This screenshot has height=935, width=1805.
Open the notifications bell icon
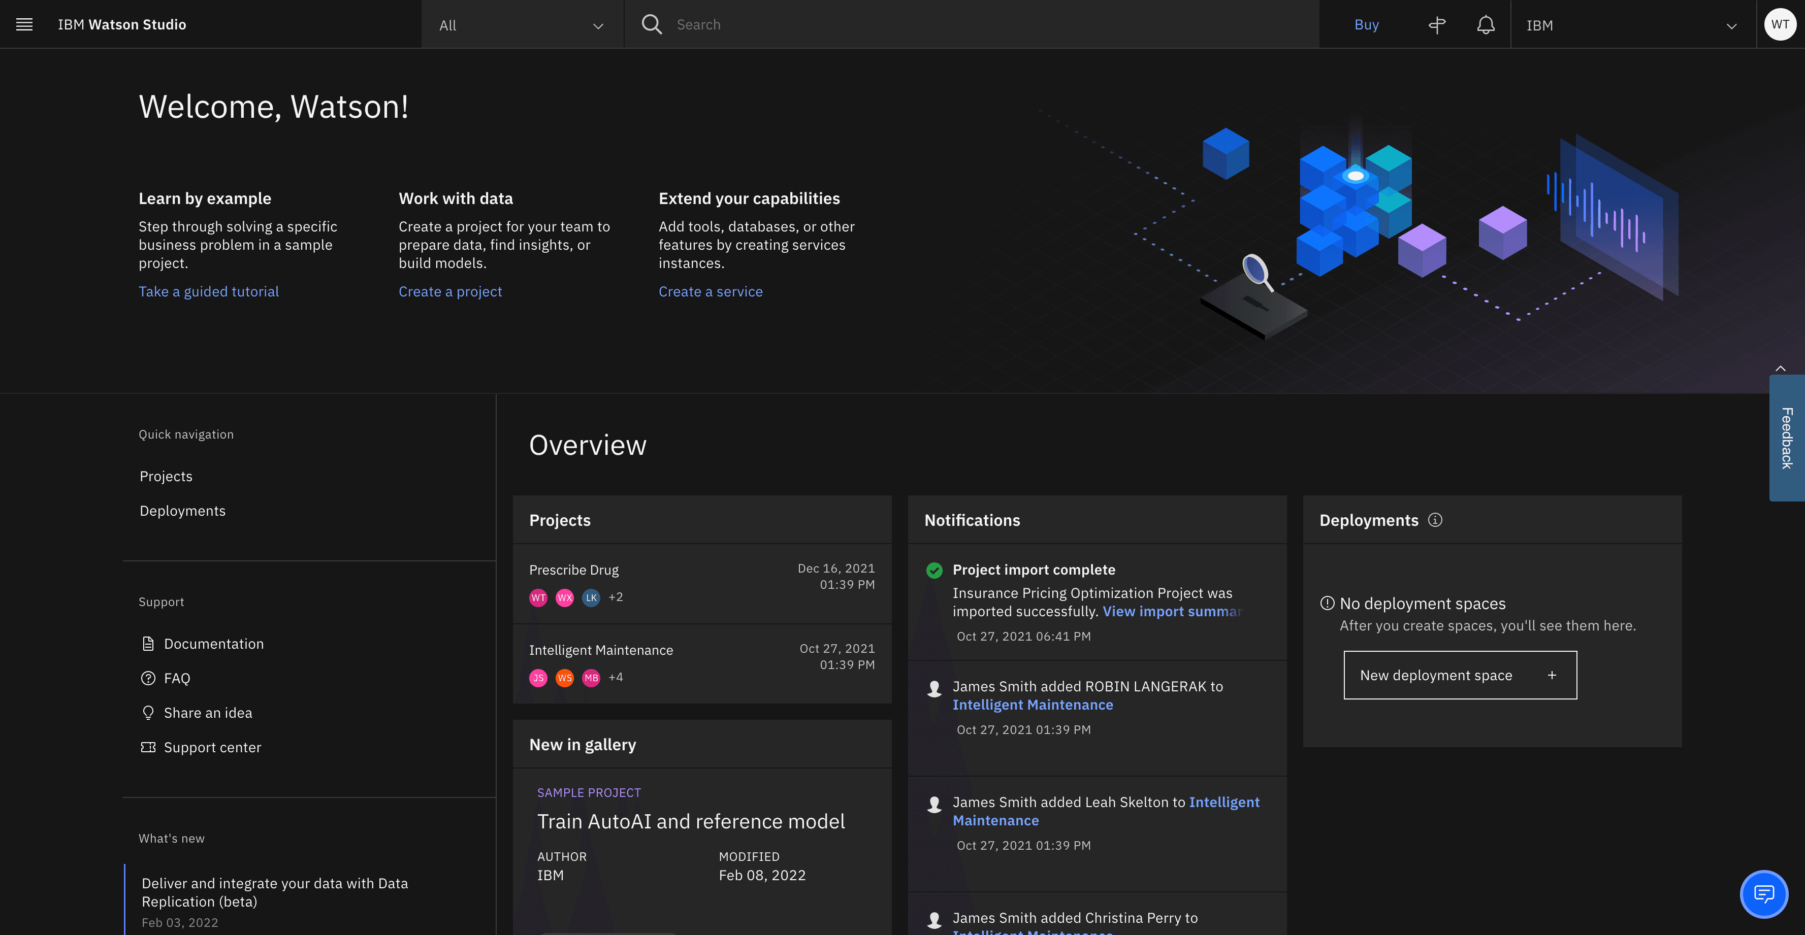(1486, 25)
